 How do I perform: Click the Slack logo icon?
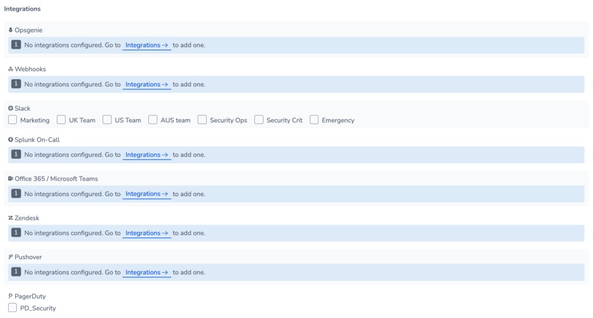(10, 108)
